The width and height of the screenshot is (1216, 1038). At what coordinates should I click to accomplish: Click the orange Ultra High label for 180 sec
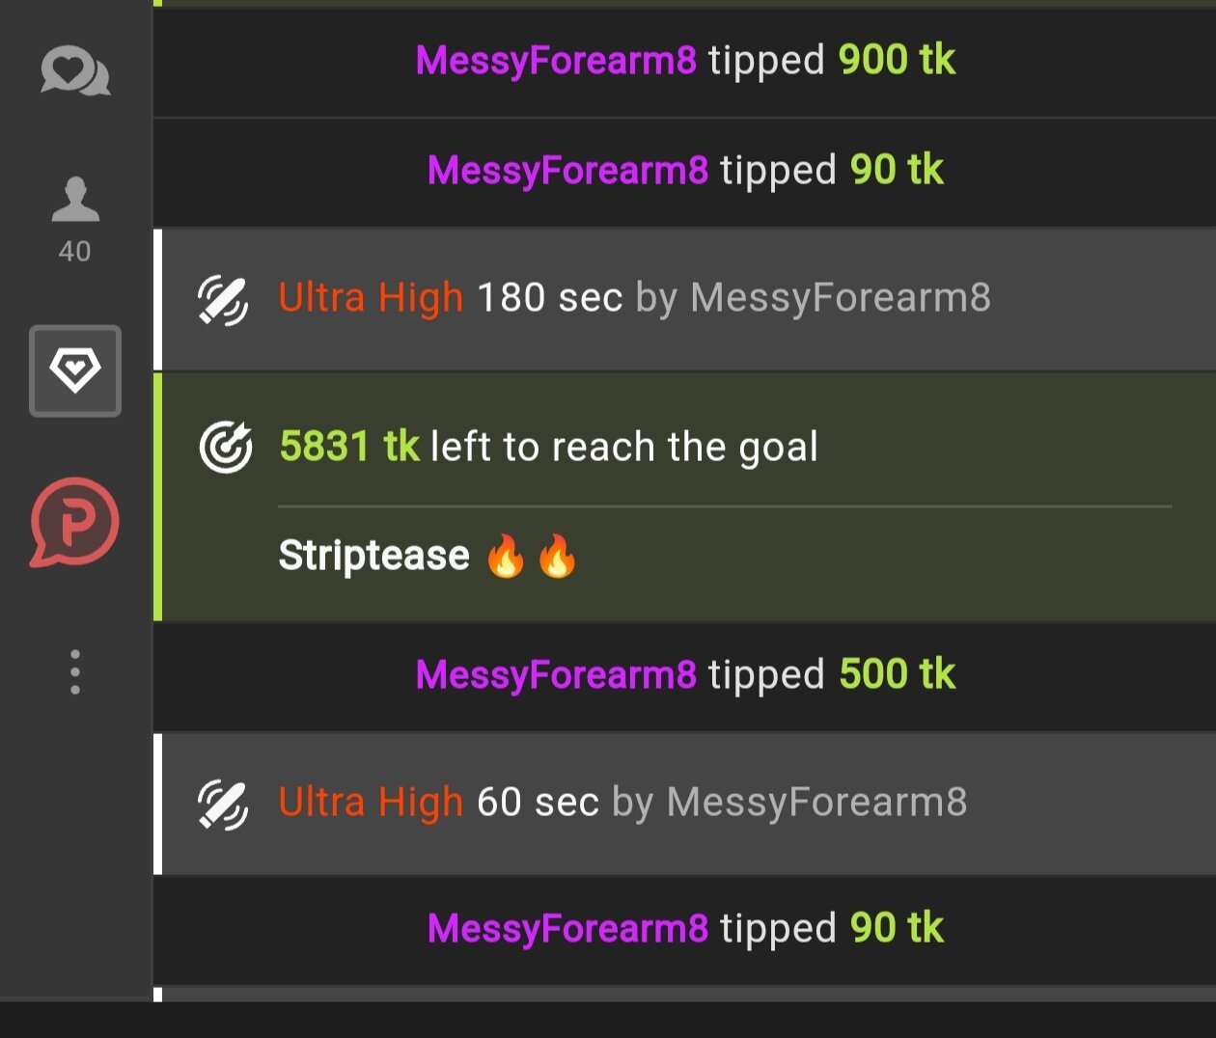[x=371, y=298]
